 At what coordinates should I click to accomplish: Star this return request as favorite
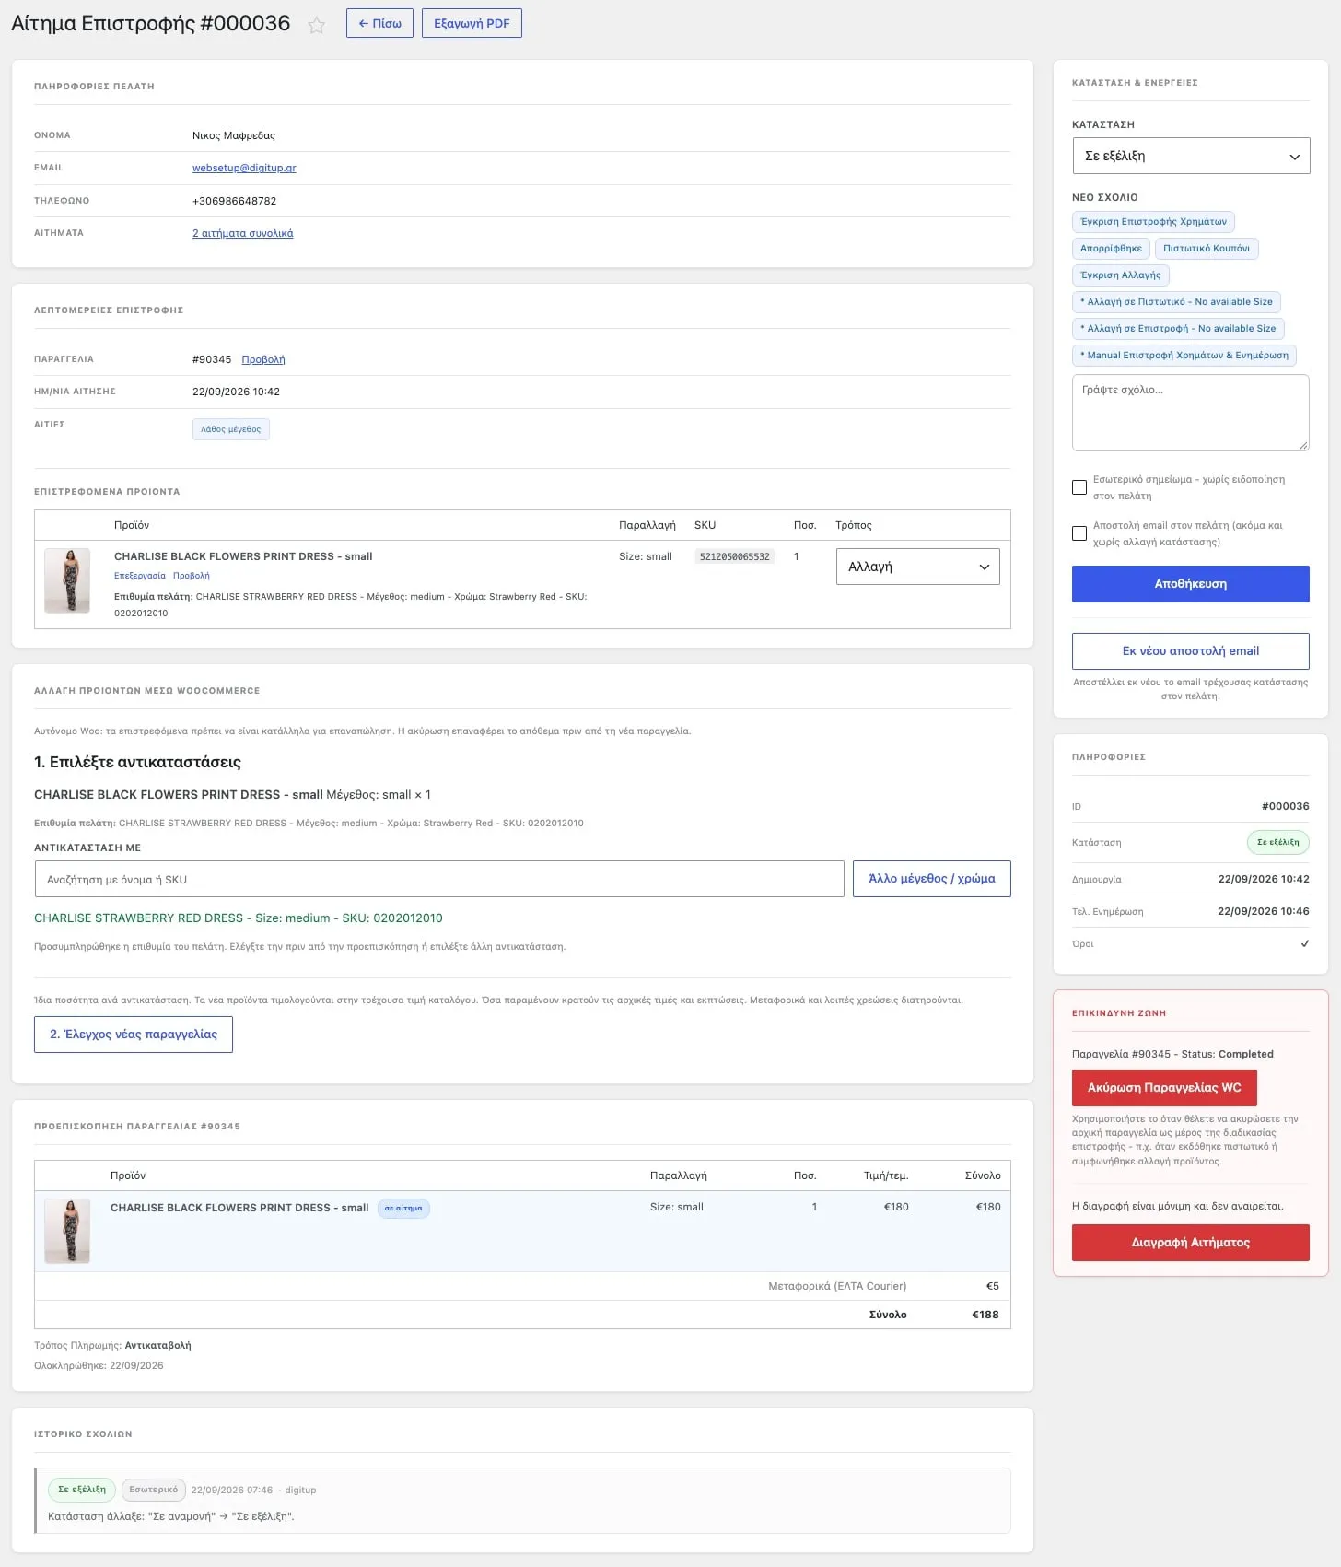pos(316,25)
